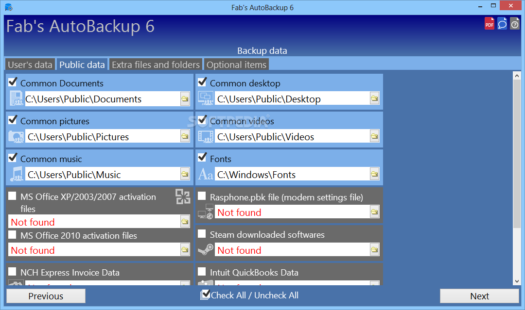Check Rasphone.pbk file checkbox

coord(202,196)
